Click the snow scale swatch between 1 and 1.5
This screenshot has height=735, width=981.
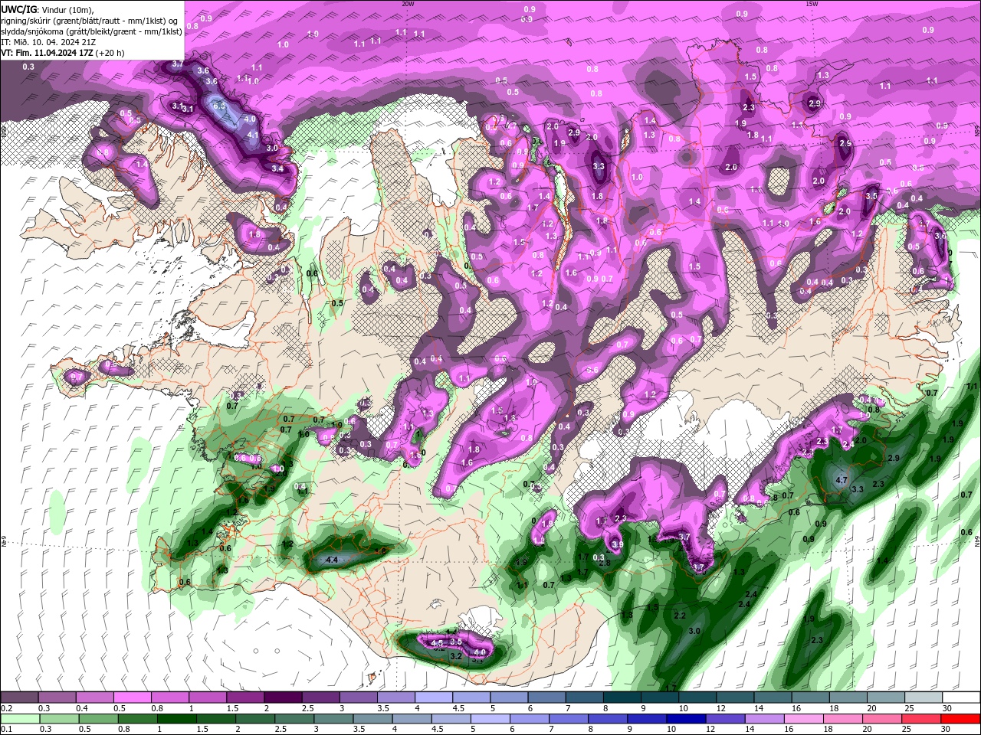point(208,697)
